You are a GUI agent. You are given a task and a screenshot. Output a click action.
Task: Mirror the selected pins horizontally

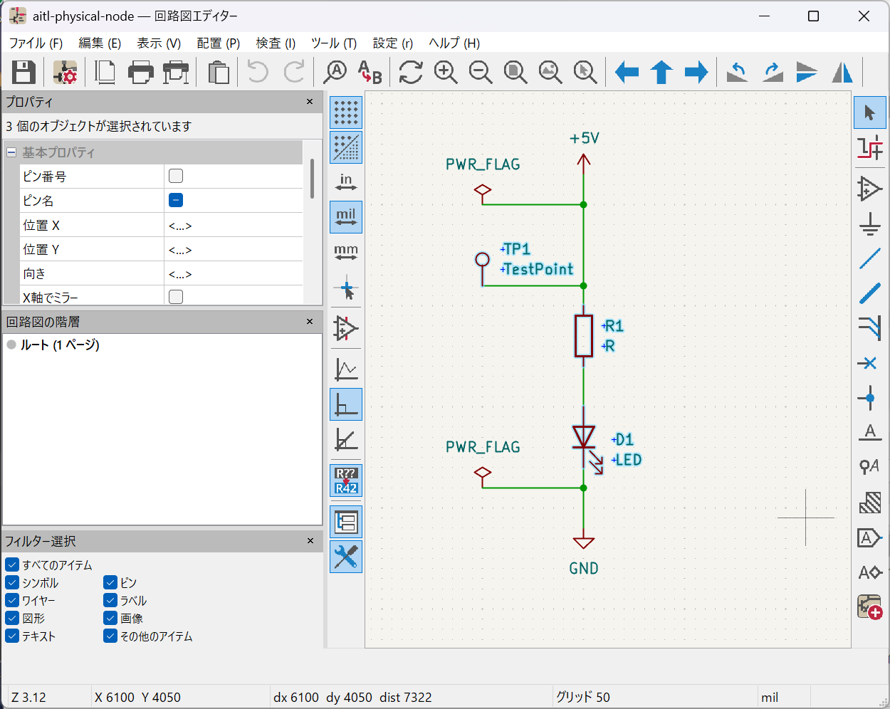(x=842, y=72)
